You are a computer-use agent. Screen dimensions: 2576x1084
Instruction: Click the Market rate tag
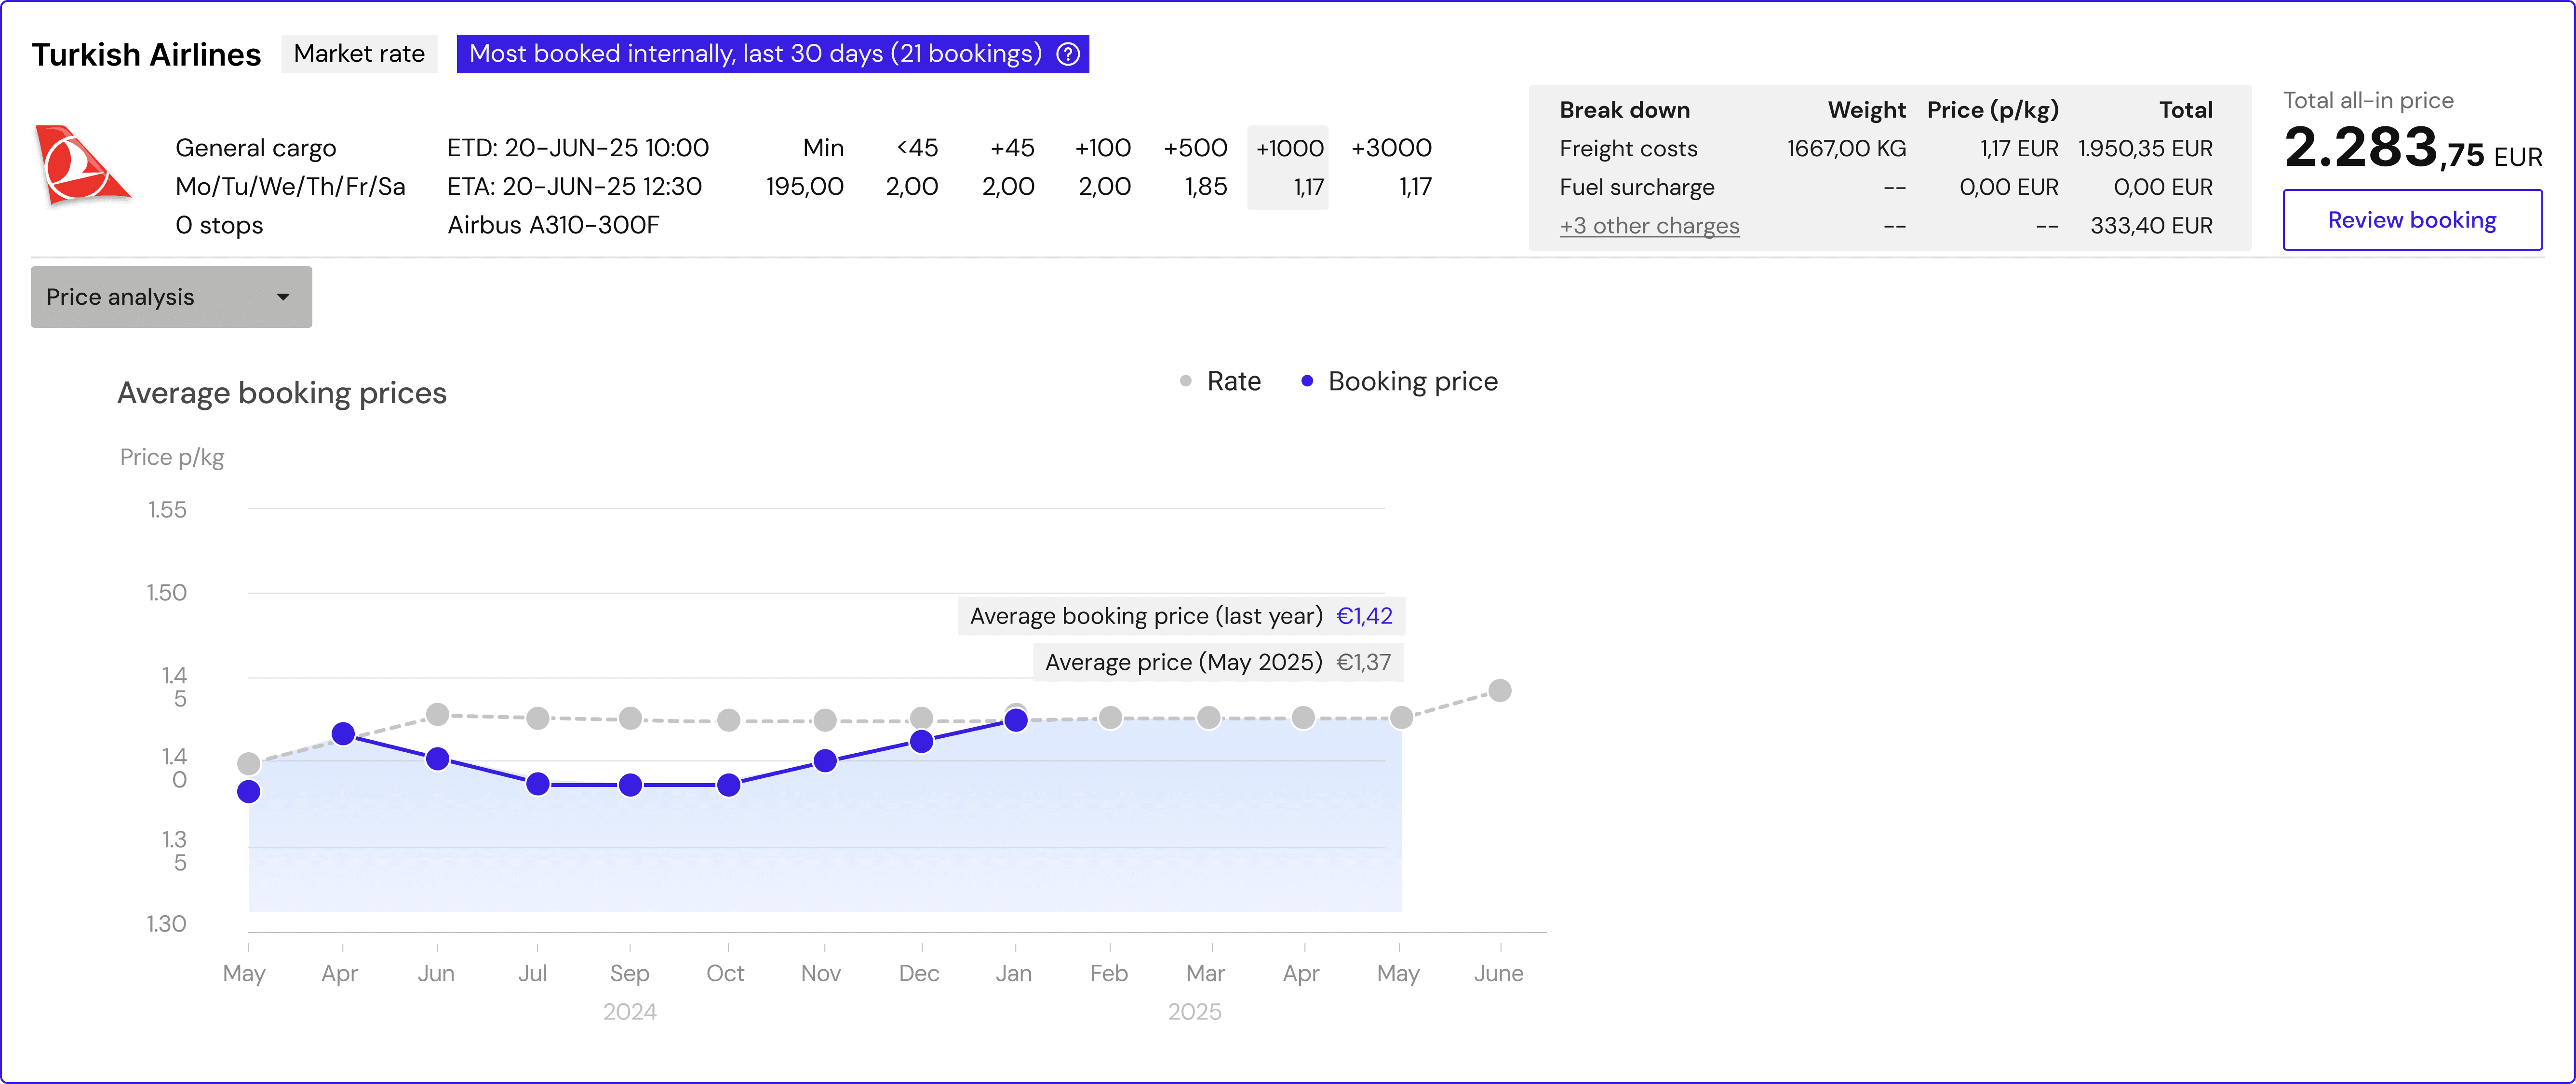[359, 54]
